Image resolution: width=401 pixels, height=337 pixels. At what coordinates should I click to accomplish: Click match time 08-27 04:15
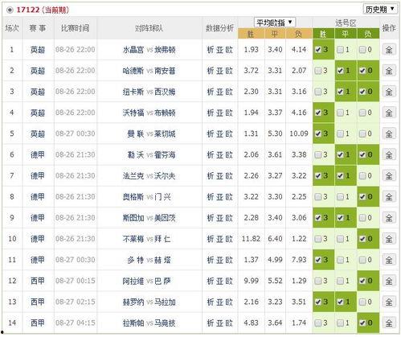point(76,323)
